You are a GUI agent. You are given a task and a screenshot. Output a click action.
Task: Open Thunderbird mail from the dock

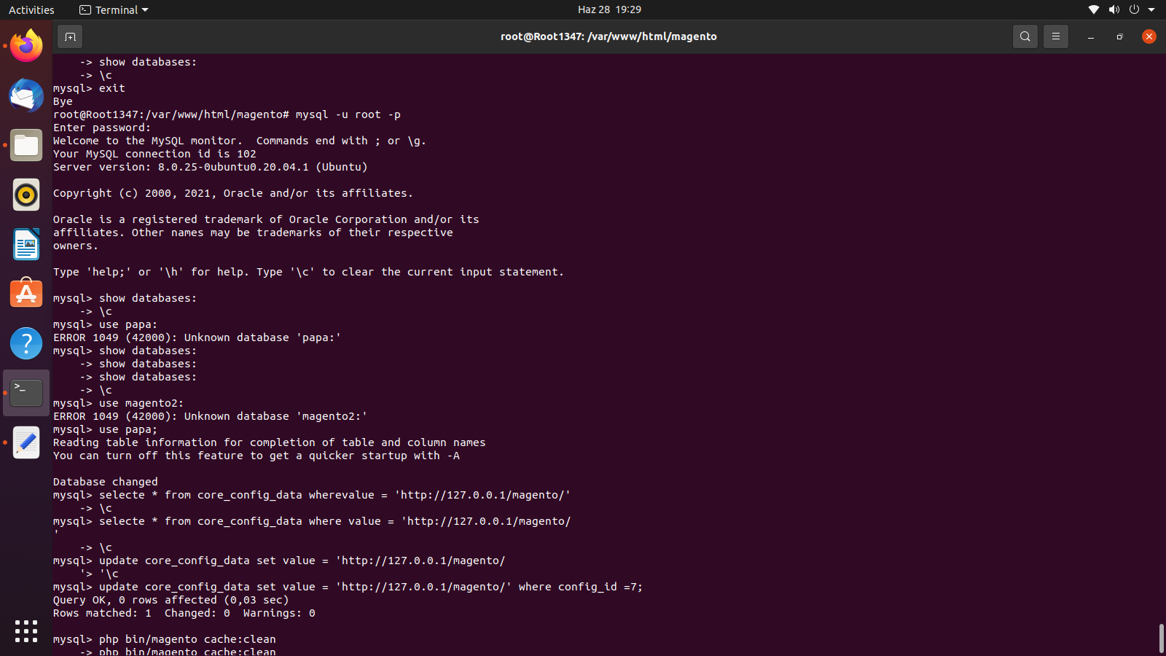[x=26, y=96]
